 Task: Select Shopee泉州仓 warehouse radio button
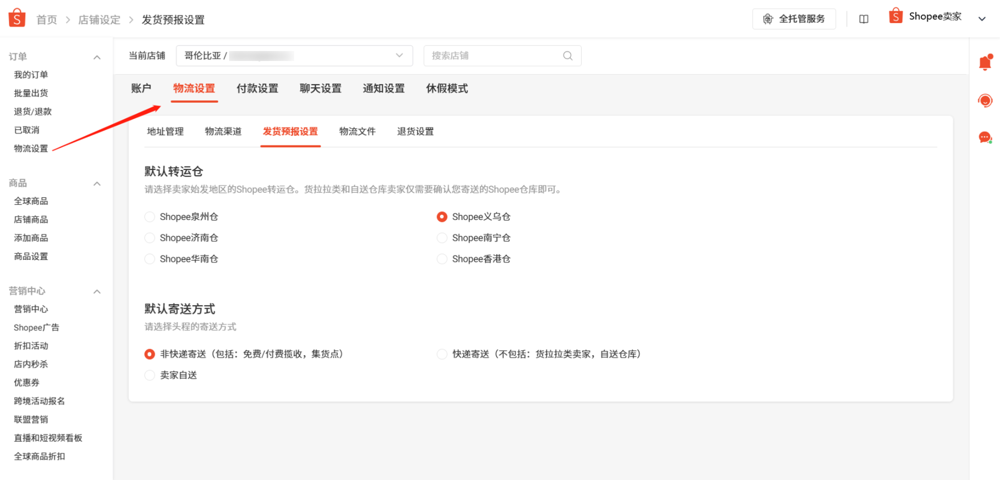150,217
